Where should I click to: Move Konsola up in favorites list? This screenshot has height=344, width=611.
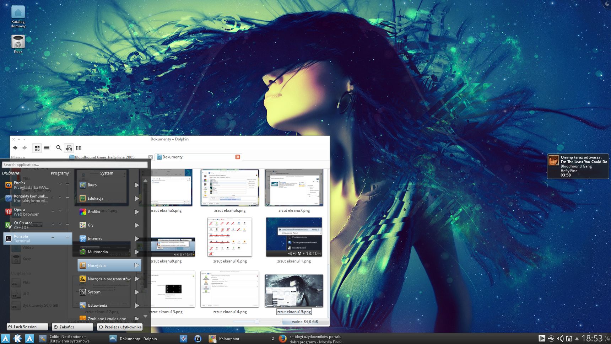[53, 237]
